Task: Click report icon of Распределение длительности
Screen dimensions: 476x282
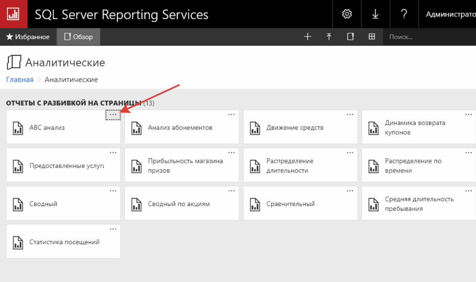Action: pos(255,166)
